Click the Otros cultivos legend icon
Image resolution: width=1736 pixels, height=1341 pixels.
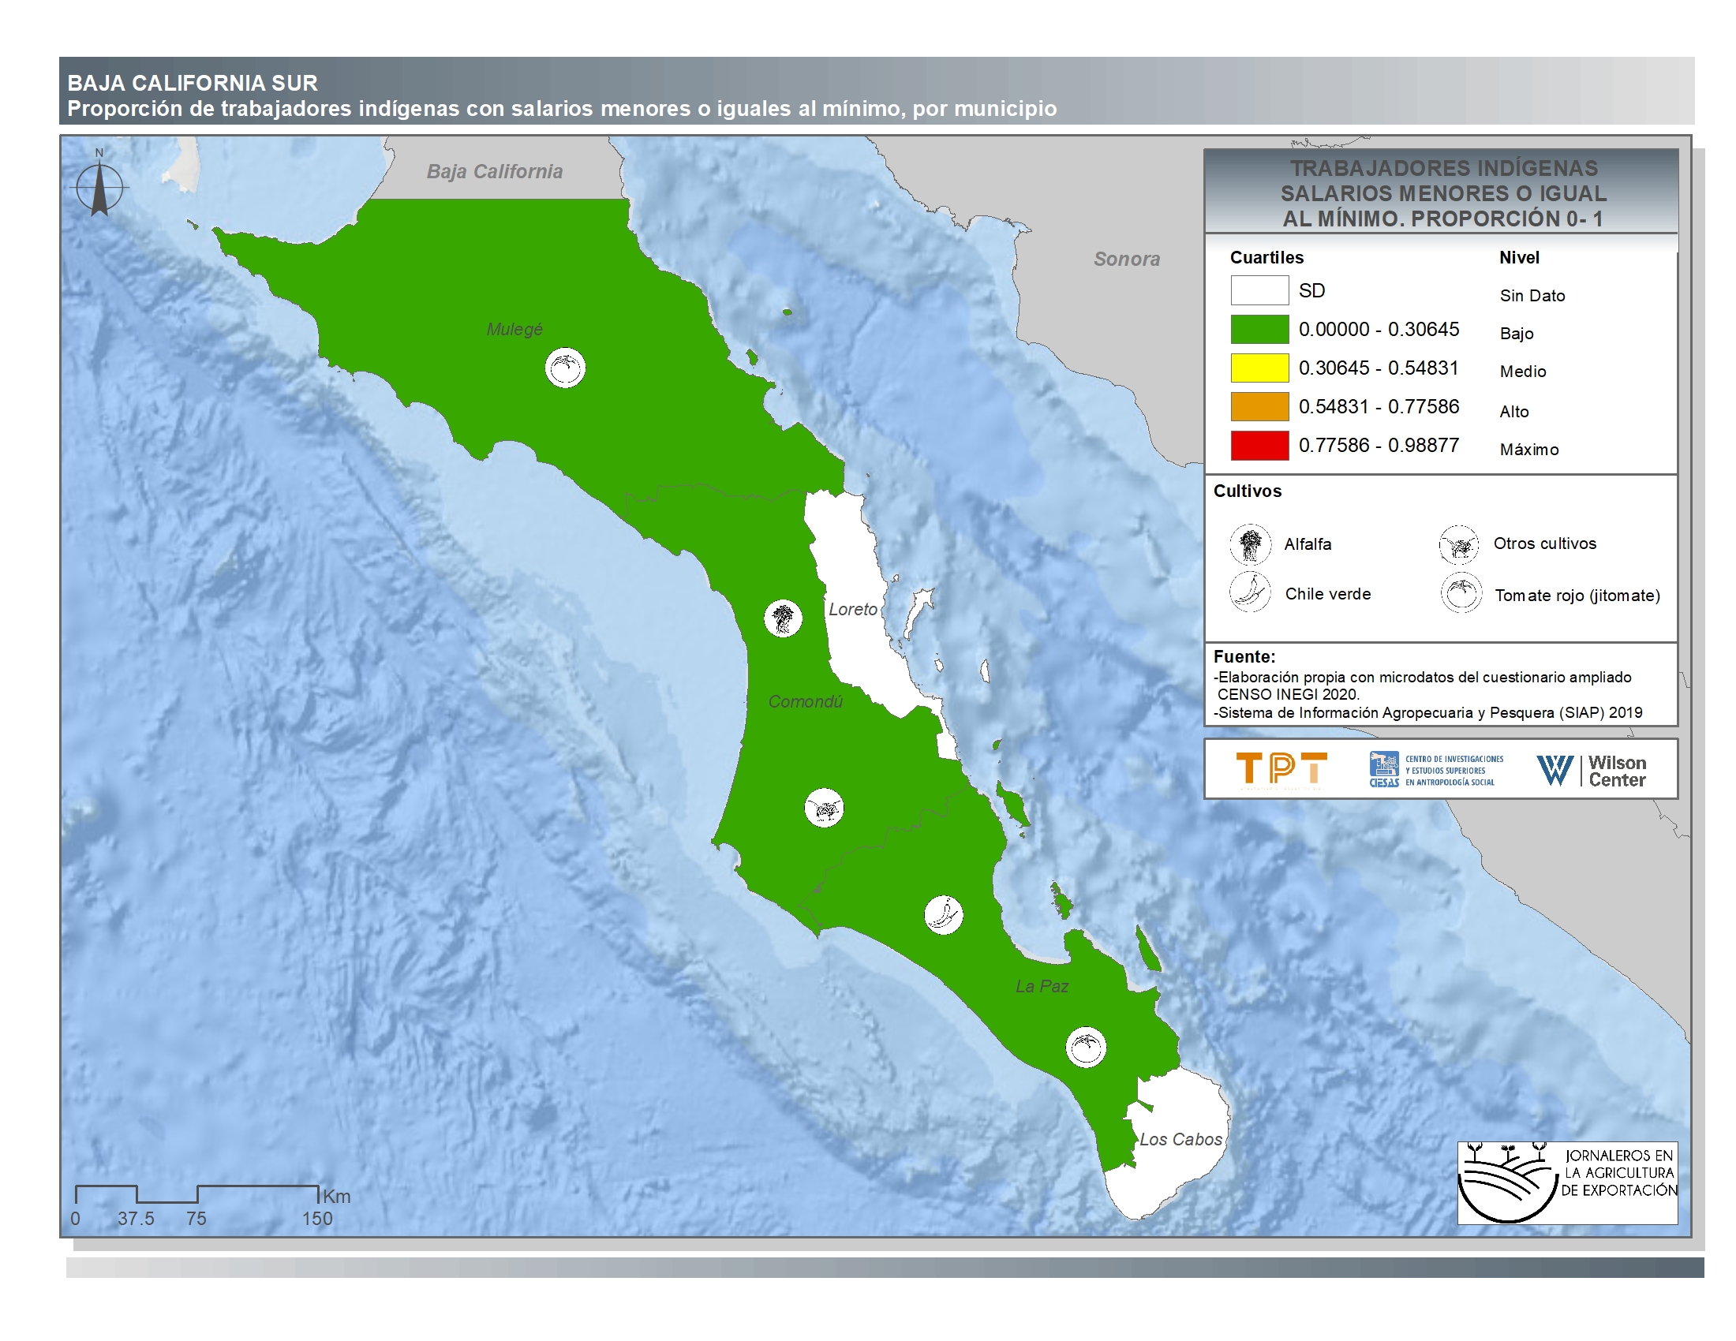pos(1458,544)
